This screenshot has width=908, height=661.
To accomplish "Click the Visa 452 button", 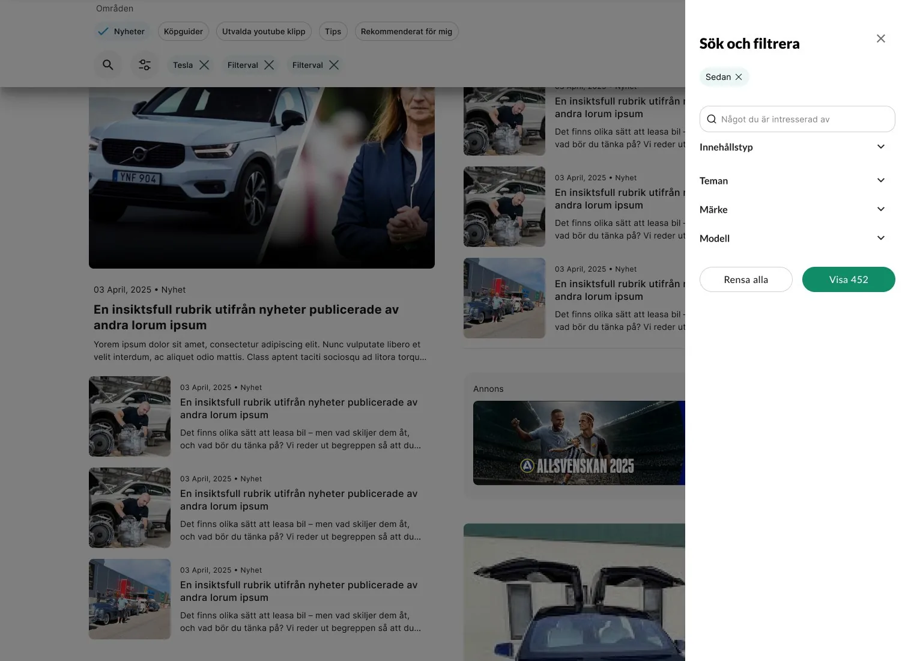I will pos(849,279).
